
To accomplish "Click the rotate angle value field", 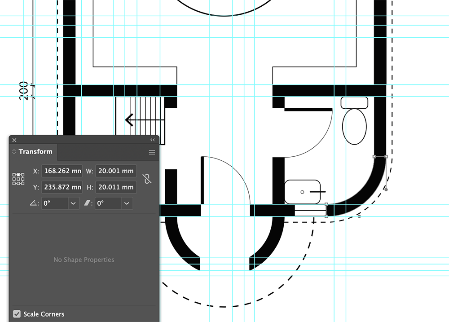I will pyautogui.click(x=54, y=203).
